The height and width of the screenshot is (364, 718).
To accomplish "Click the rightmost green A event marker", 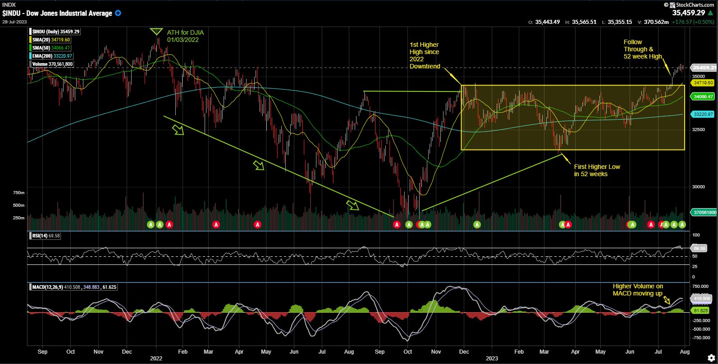I will click(682, 224).
